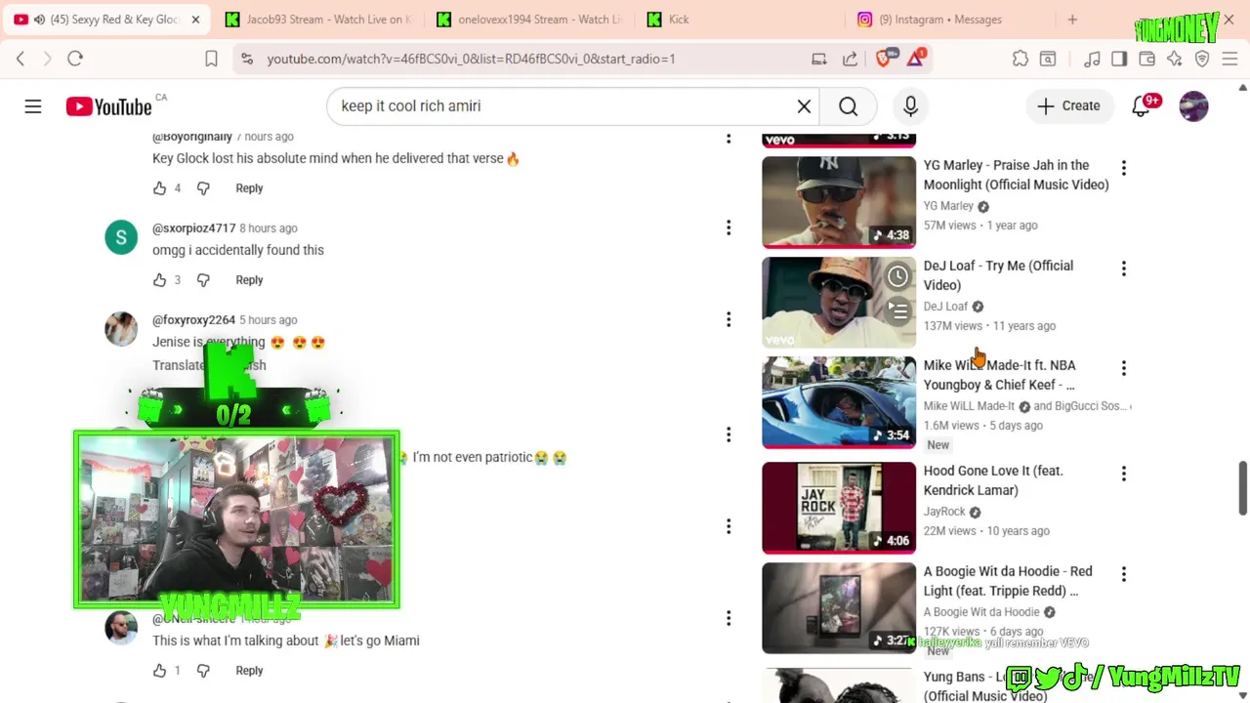Open the Brave Shields lion icon

pyautogui.click(x=884, y=59)
